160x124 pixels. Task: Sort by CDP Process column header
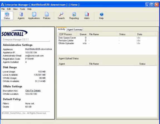(x=67, y=34)
